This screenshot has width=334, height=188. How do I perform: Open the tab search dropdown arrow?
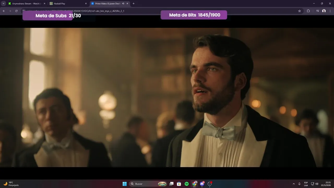coord(3,4)
